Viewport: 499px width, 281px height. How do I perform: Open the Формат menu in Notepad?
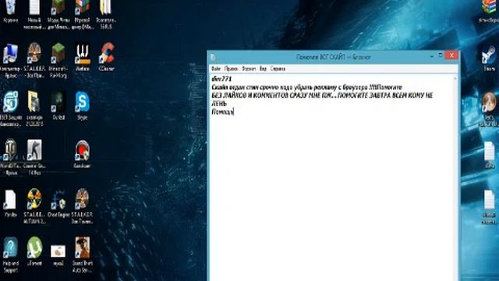[x=249, y=69]
